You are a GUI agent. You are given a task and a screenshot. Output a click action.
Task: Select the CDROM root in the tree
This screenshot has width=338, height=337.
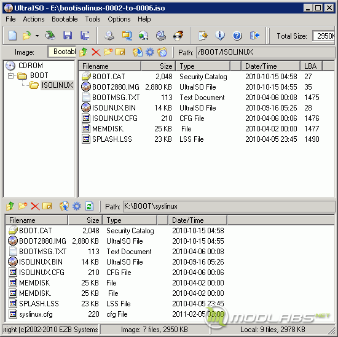point(31,66)
